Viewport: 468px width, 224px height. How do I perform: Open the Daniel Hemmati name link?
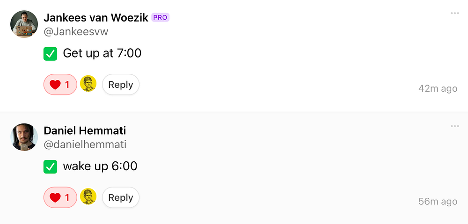point(84,130)
